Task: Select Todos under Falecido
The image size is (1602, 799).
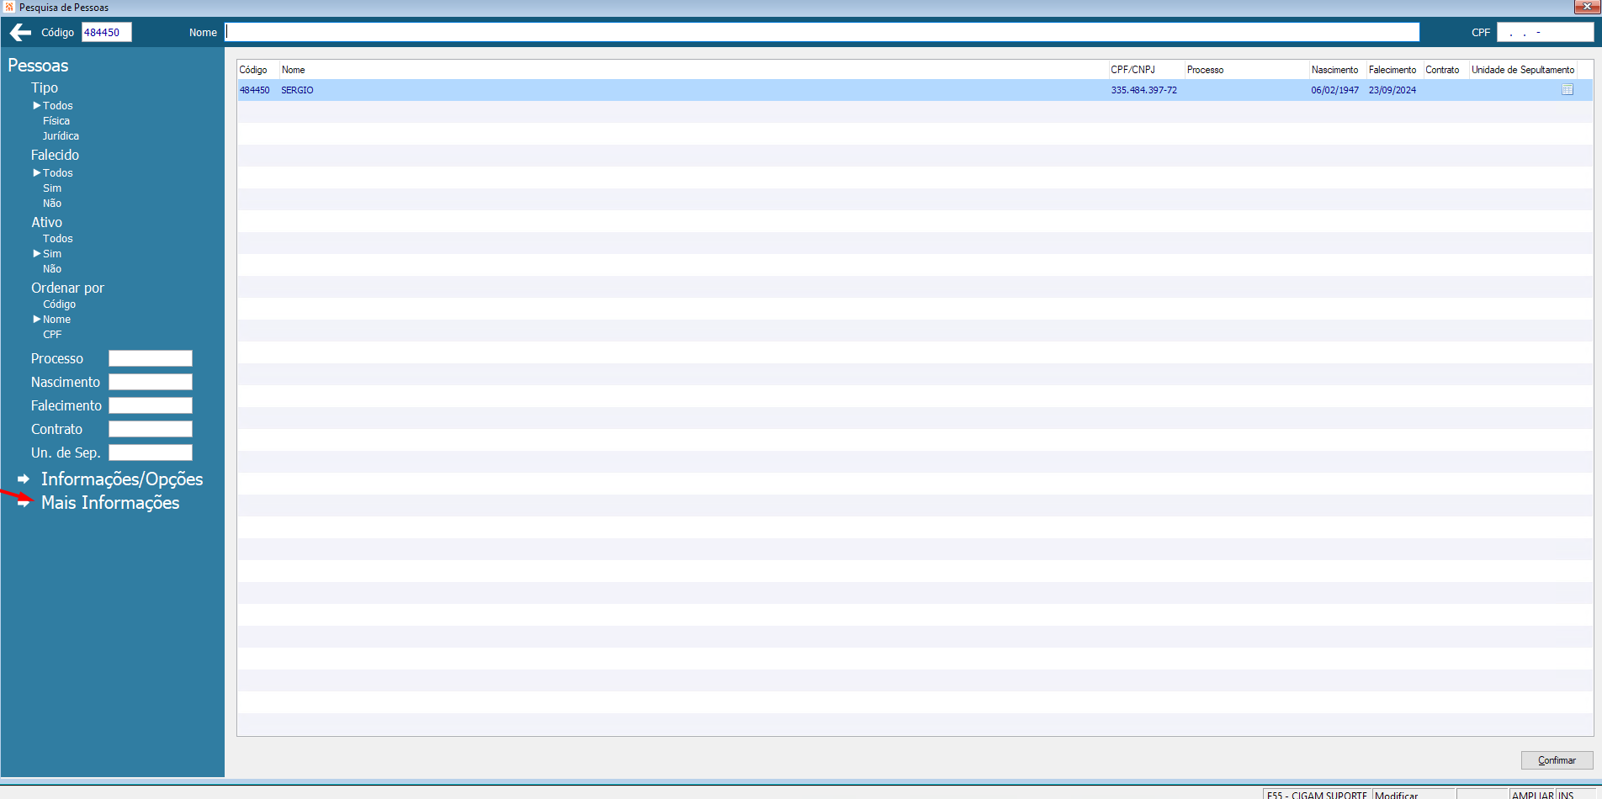Action: pos(57,173)
